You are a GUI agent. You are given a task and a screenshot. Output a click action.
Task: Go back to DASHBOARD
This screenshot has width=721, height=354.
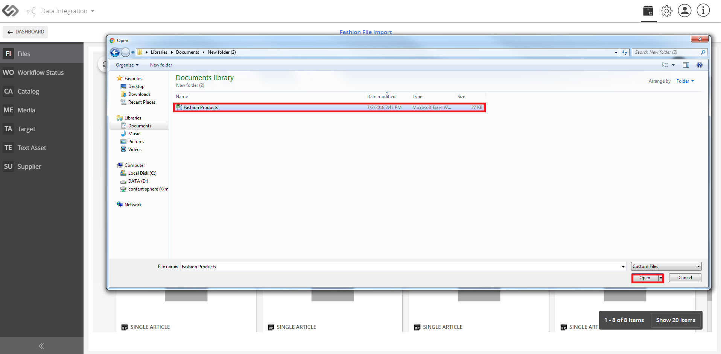tap(26, 32)
